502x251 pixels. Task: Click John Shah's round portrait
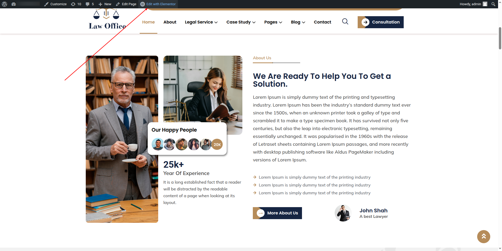[343, 213]
